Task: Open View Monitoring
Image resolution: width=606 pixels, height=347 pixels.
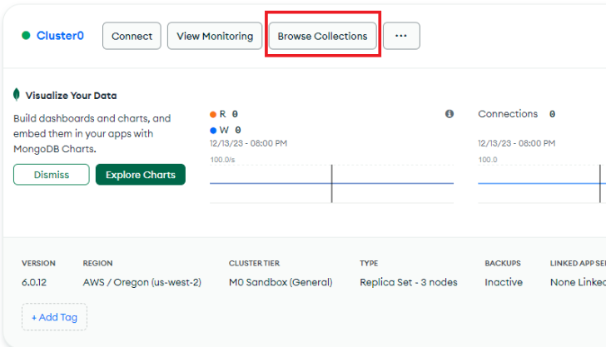Action: click(215, 36)
